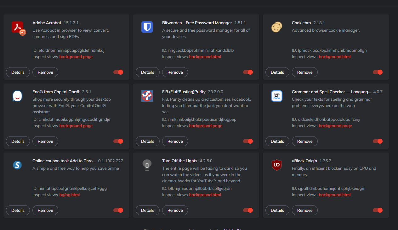Image resolution: width=398 pixels, height=230 pixels.
Task: Disable the F.B. Purity toggle
Action: tap(248, 141)
